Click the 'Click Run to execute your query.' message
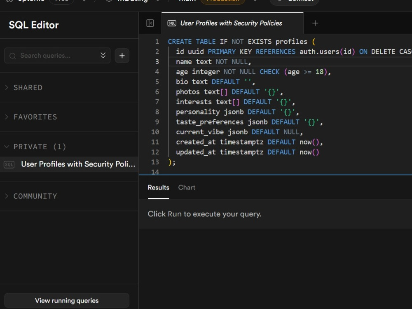This screenshot has width=412, height=309. coord(204,214)
